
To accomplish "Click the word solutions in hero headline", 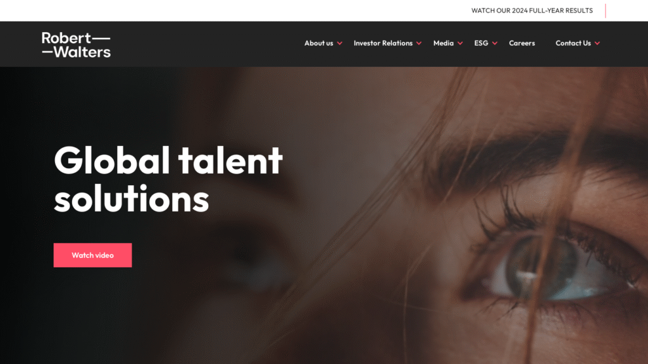I will click(x=132, y=199).
